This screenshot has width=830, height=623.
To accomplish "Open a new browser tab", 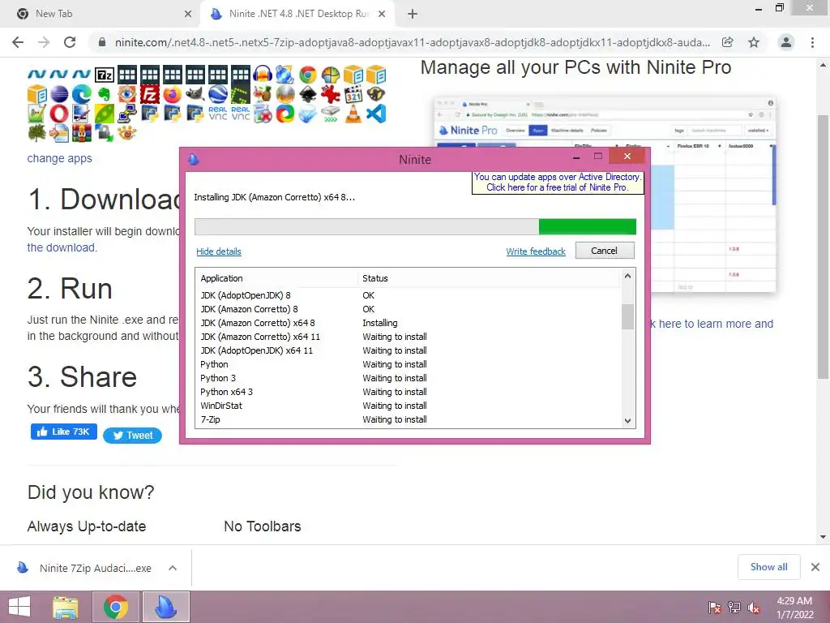I will (x=413, y=14).
